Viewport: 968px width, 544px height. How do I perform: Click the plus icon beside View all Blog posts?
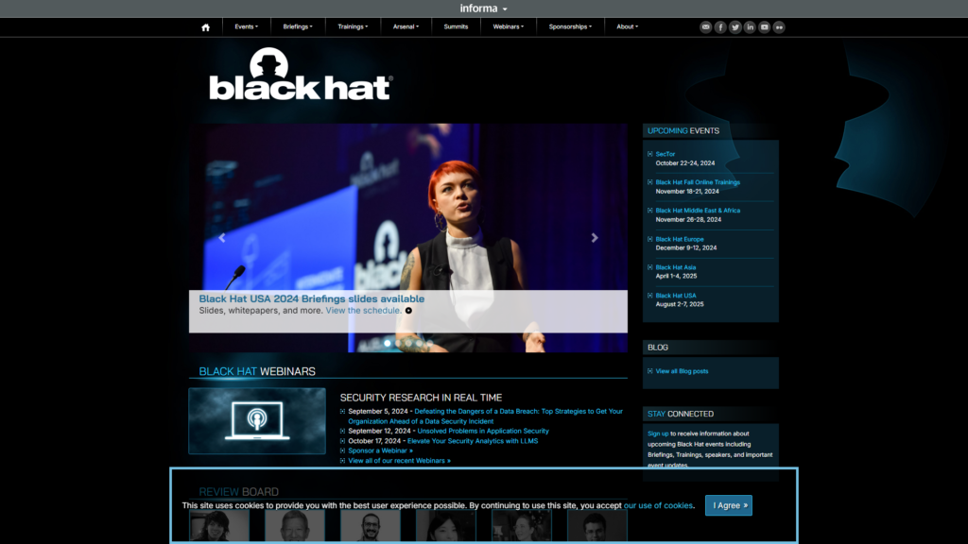650,371
